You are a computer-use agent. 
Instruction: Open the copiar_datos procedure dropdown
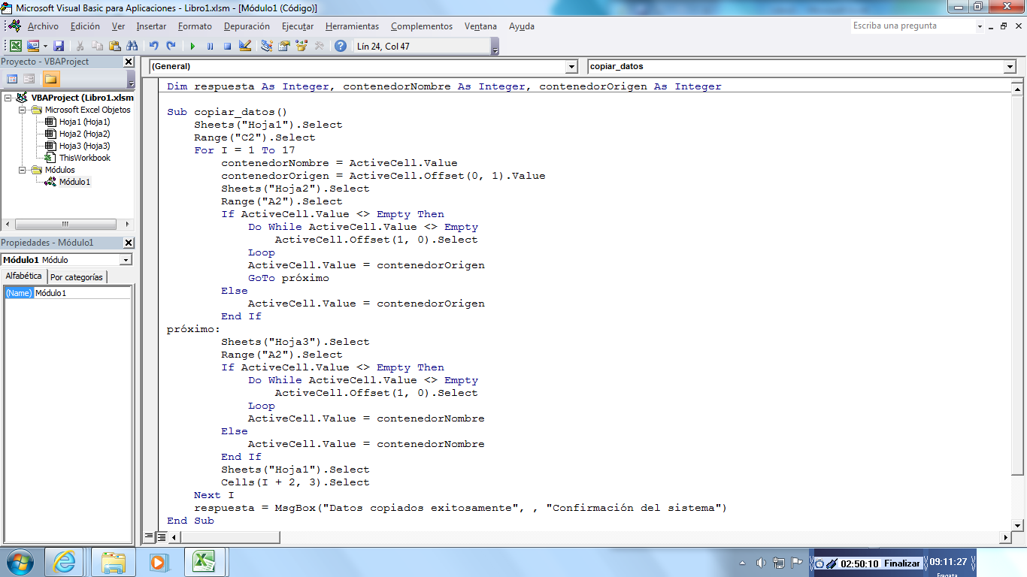1010,66
